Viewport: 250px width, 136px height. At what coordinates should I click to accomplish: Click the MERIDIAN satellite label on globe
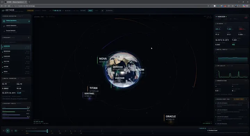118,68
